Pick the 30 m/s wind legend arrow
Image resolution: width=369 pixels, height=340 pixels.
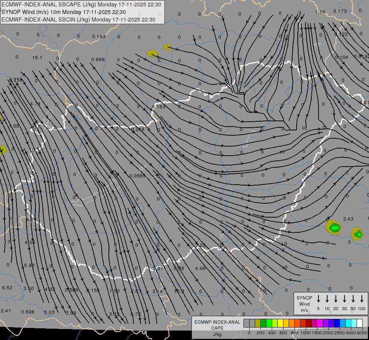tap(345, 299)
